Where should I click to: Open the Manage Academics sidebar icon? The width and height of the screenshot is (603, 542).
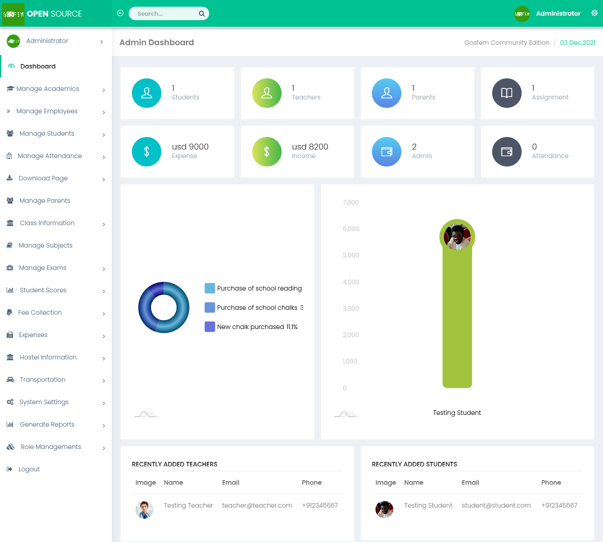tap(10, 88)
